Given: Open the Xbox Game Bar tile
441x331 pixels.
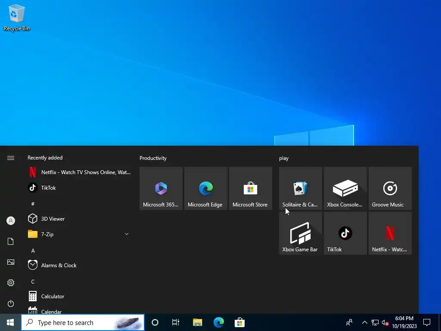Looking at the screenshot, I should pyautogui.click(x=300, y=233).
